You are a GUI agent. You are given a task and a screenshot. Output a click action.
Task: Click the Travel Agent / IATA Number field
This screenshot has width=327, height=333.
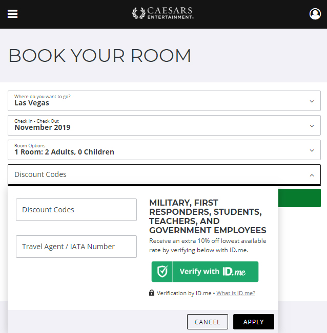click(x=76, y=247)
